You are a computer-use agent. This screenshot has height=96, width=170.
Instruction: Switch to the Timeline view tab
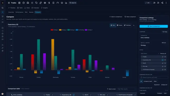(x=12, y=8)
